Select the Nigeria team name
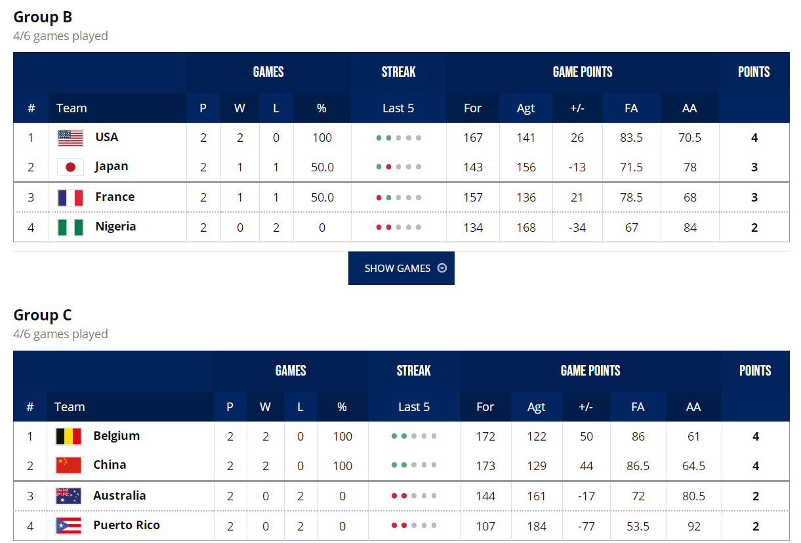This screenshot has height=543, width=801. (x=115, y=227)
